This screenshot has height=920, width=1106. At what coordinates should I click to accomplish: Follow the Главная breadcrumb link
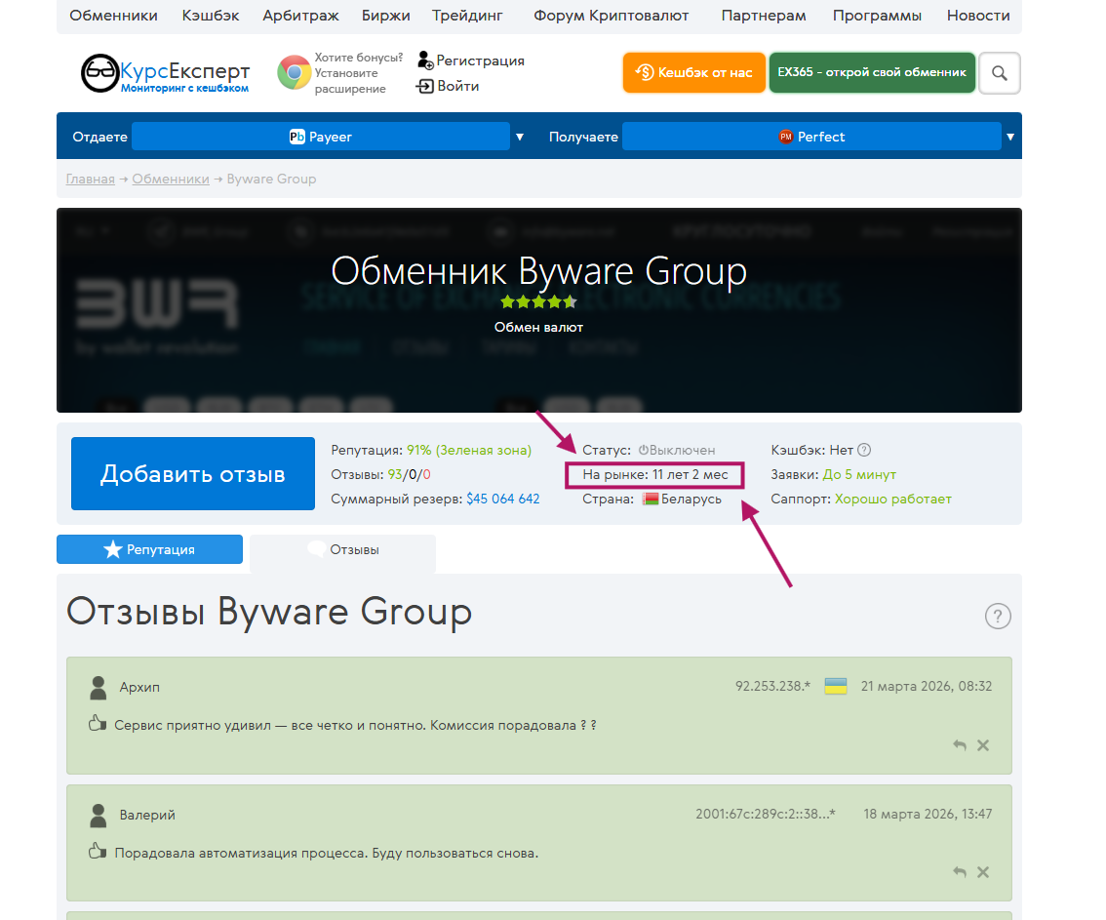[x=91, y=180]
